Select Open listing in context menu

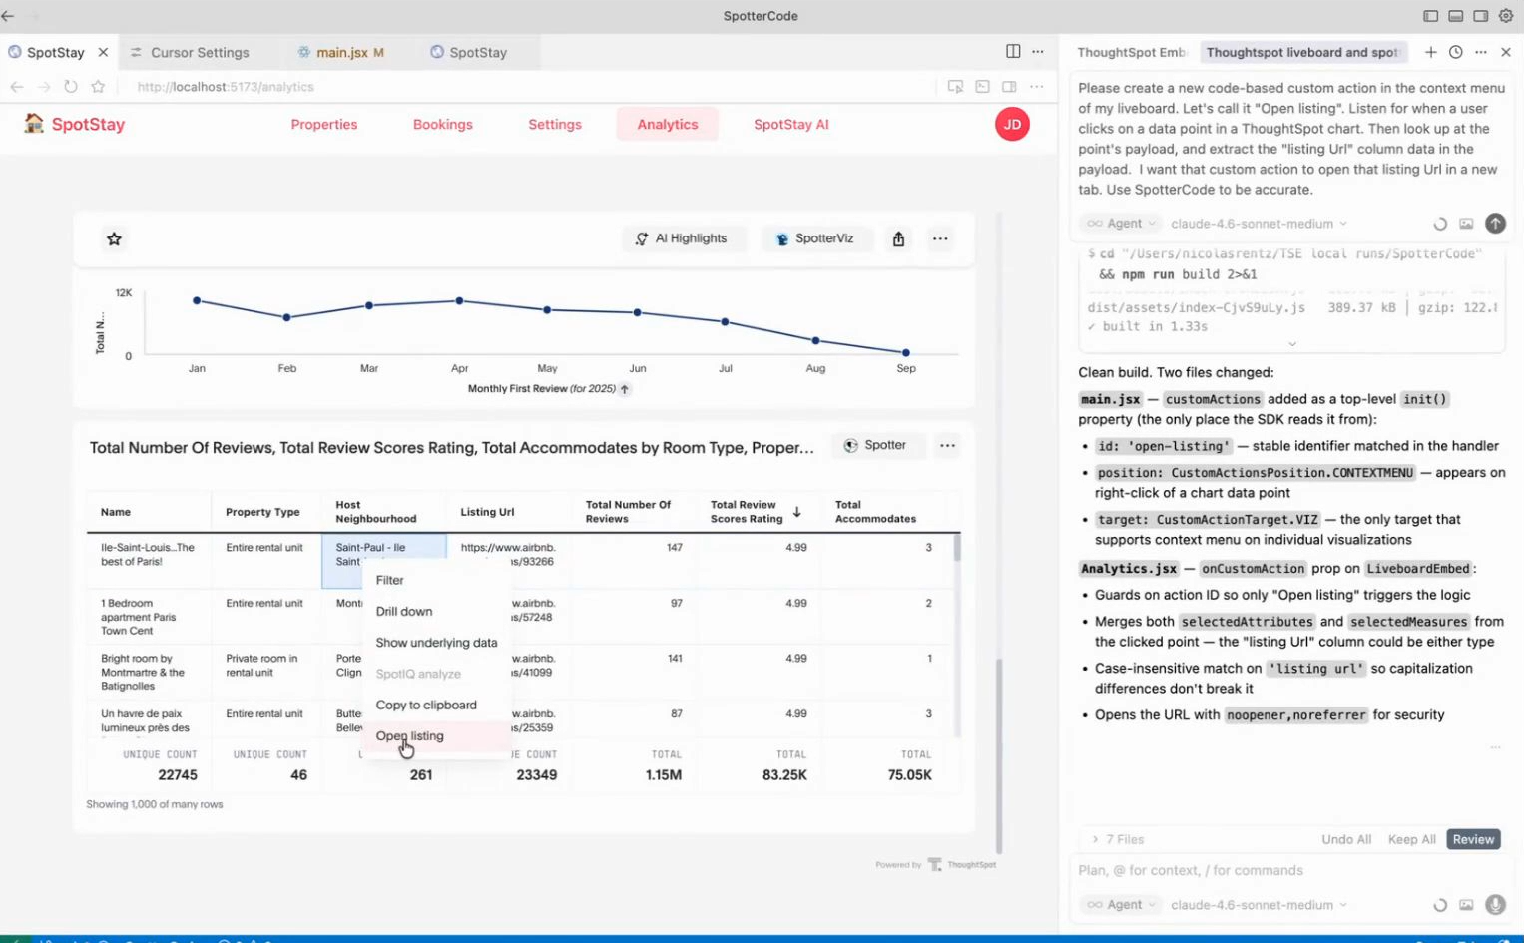pyautogui.click(x=409, y=736)
